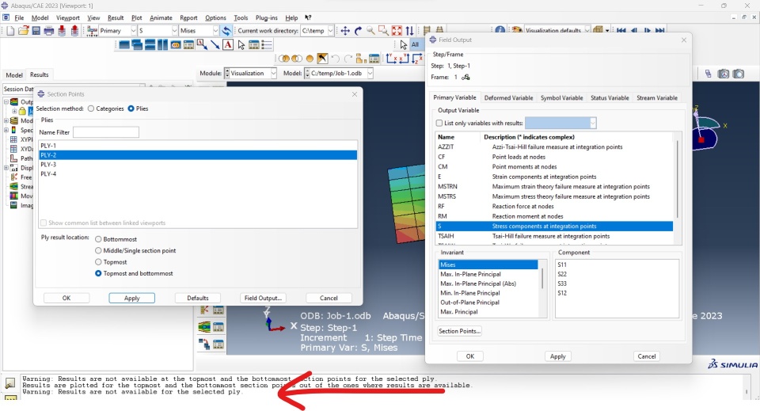Click the Apply XY view icon
Viewport: 760px width, 411px height.
click(392, 59)
